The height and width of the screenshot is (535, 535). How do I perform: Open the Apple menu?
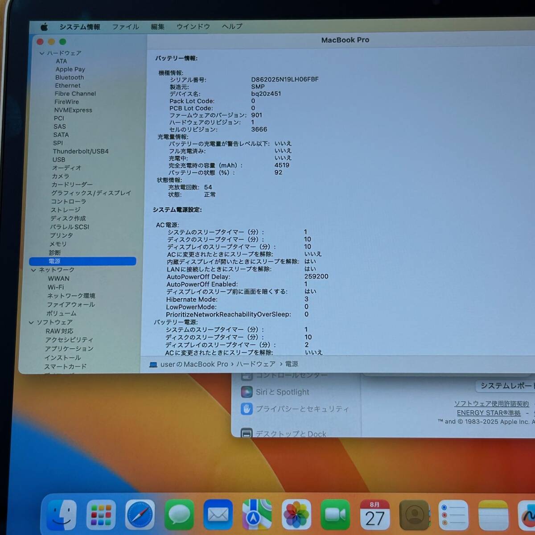[x=44, y=27]
